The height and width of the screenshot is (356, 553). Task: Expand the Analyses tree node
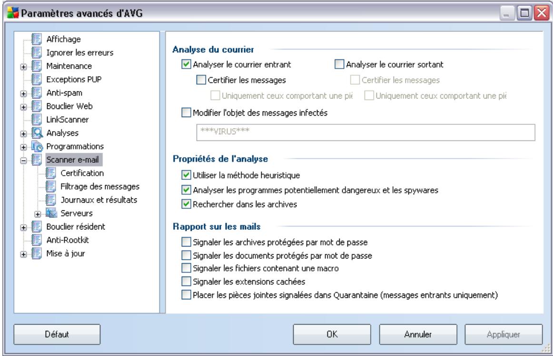point(24,134)
